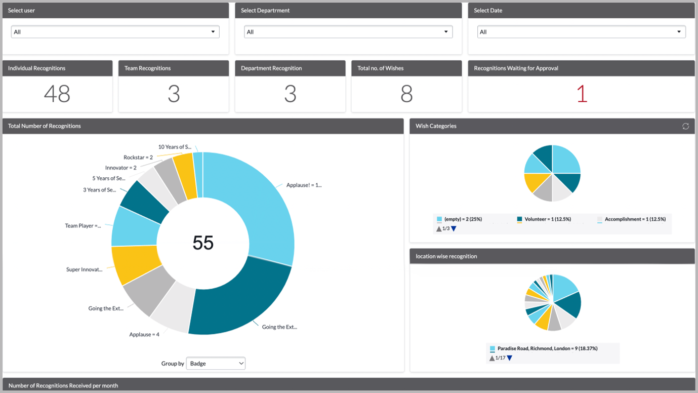The height and width of the screenshot is (393, 698).
Task: Go to previous location legend page
Action: pyautogui.click(x=492, y=358)
